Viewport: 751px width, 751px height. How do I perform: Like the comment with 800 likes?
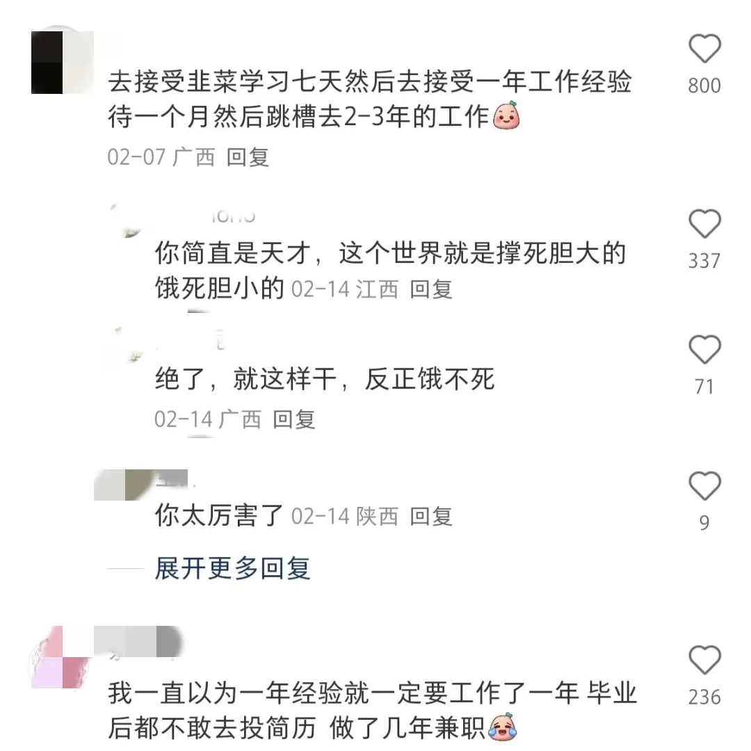click(704, 49)
